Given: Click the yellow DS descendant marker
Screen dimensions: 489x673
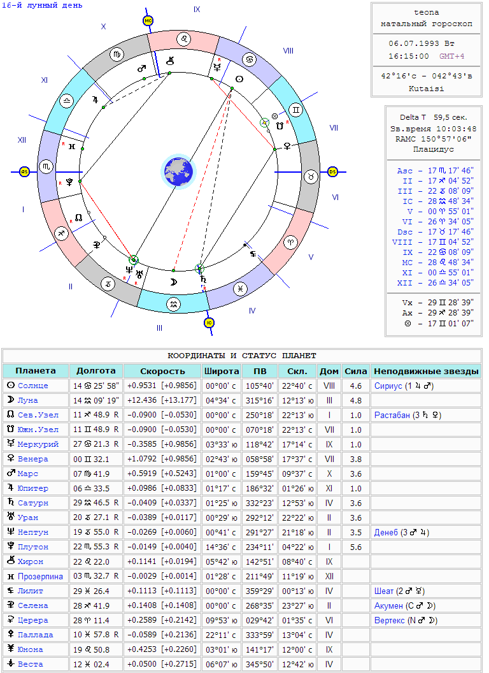Looking at the screenshot, I should click(332, 172).
